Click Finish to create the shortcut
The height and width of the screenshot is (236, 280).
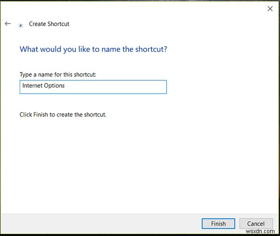click(x=218, y=223)
